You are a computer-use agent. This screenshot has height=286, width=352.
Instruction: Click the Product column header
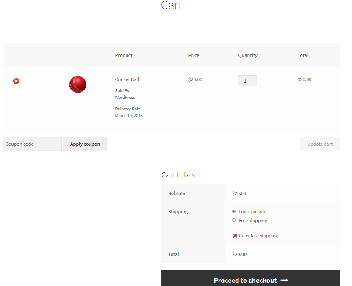pyautogui.click(x=124, y=55)
